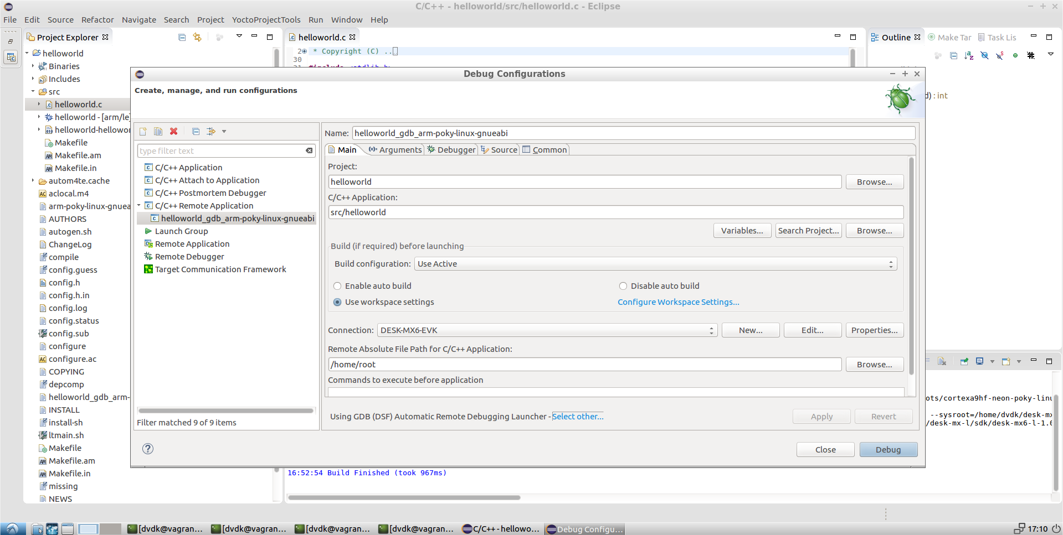Open Connection dropdown showing DESK-MX6-EVK
1063x535 pixels.
coord(547,330)
